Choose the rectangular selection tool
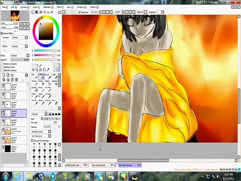 pos(33,65)
